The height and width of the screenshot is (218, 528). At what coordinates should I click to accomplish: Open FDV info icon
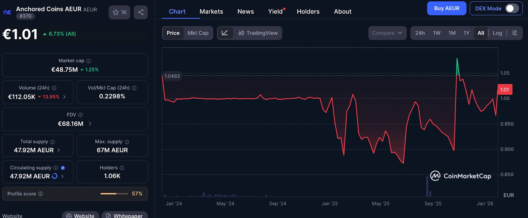pyautogui.click(x=81, y=115)
